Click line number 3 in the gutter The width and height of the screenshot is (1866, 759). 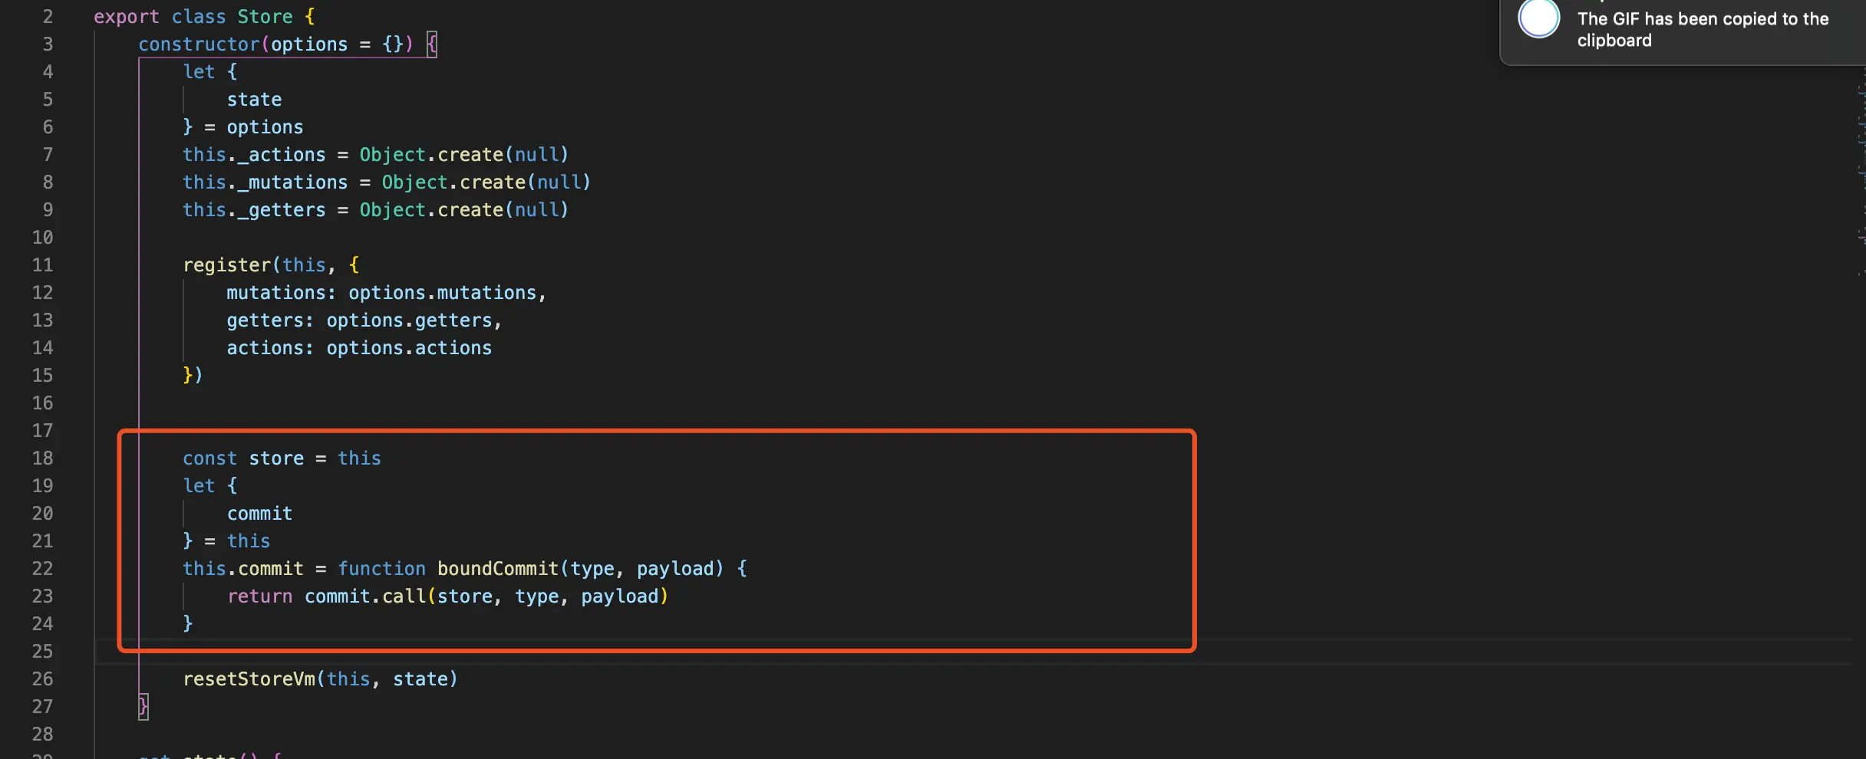(x=48, y=44)
